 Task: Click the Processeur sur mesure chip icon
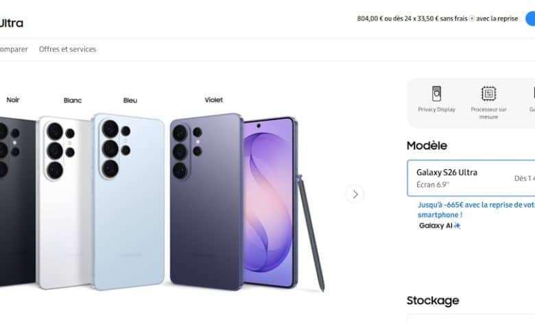[488, 94]
